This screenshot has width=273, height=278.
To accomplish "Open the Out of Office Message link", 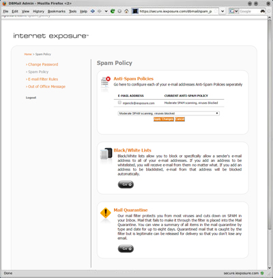I will click(46, 87).
